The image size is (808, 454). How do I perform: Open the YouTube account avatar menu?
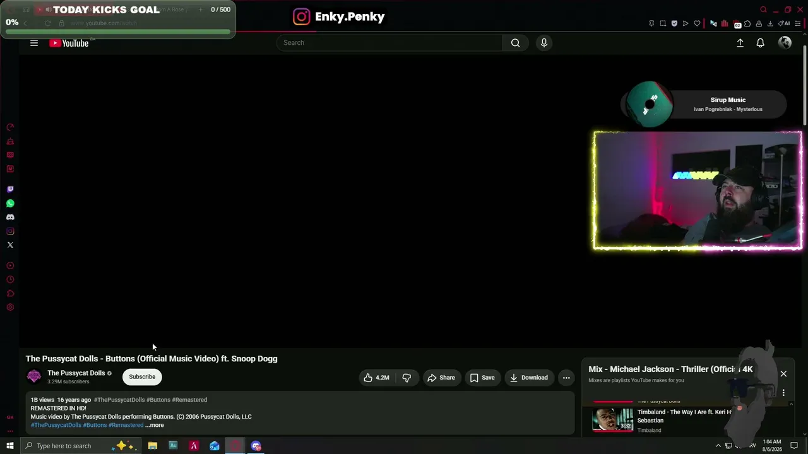(x=785, y=43)
